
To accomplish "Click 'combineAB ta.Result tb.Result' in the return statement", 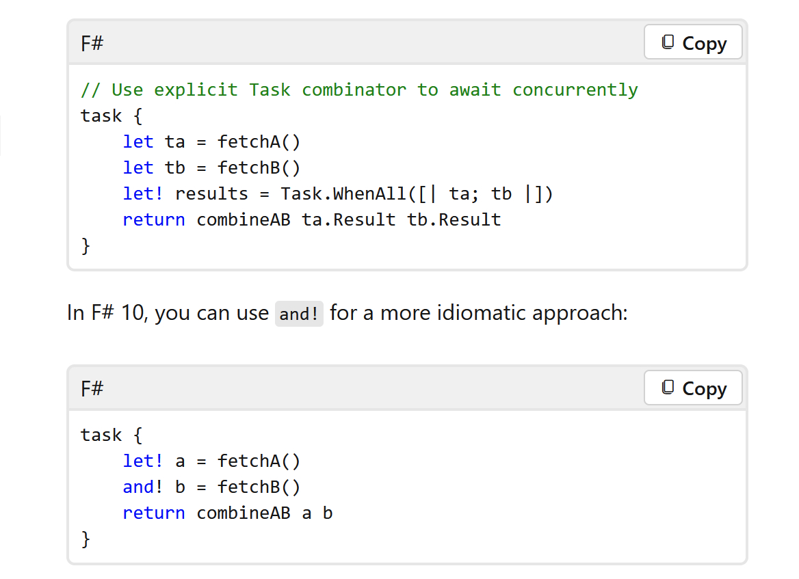I will (x=349, y=219).
